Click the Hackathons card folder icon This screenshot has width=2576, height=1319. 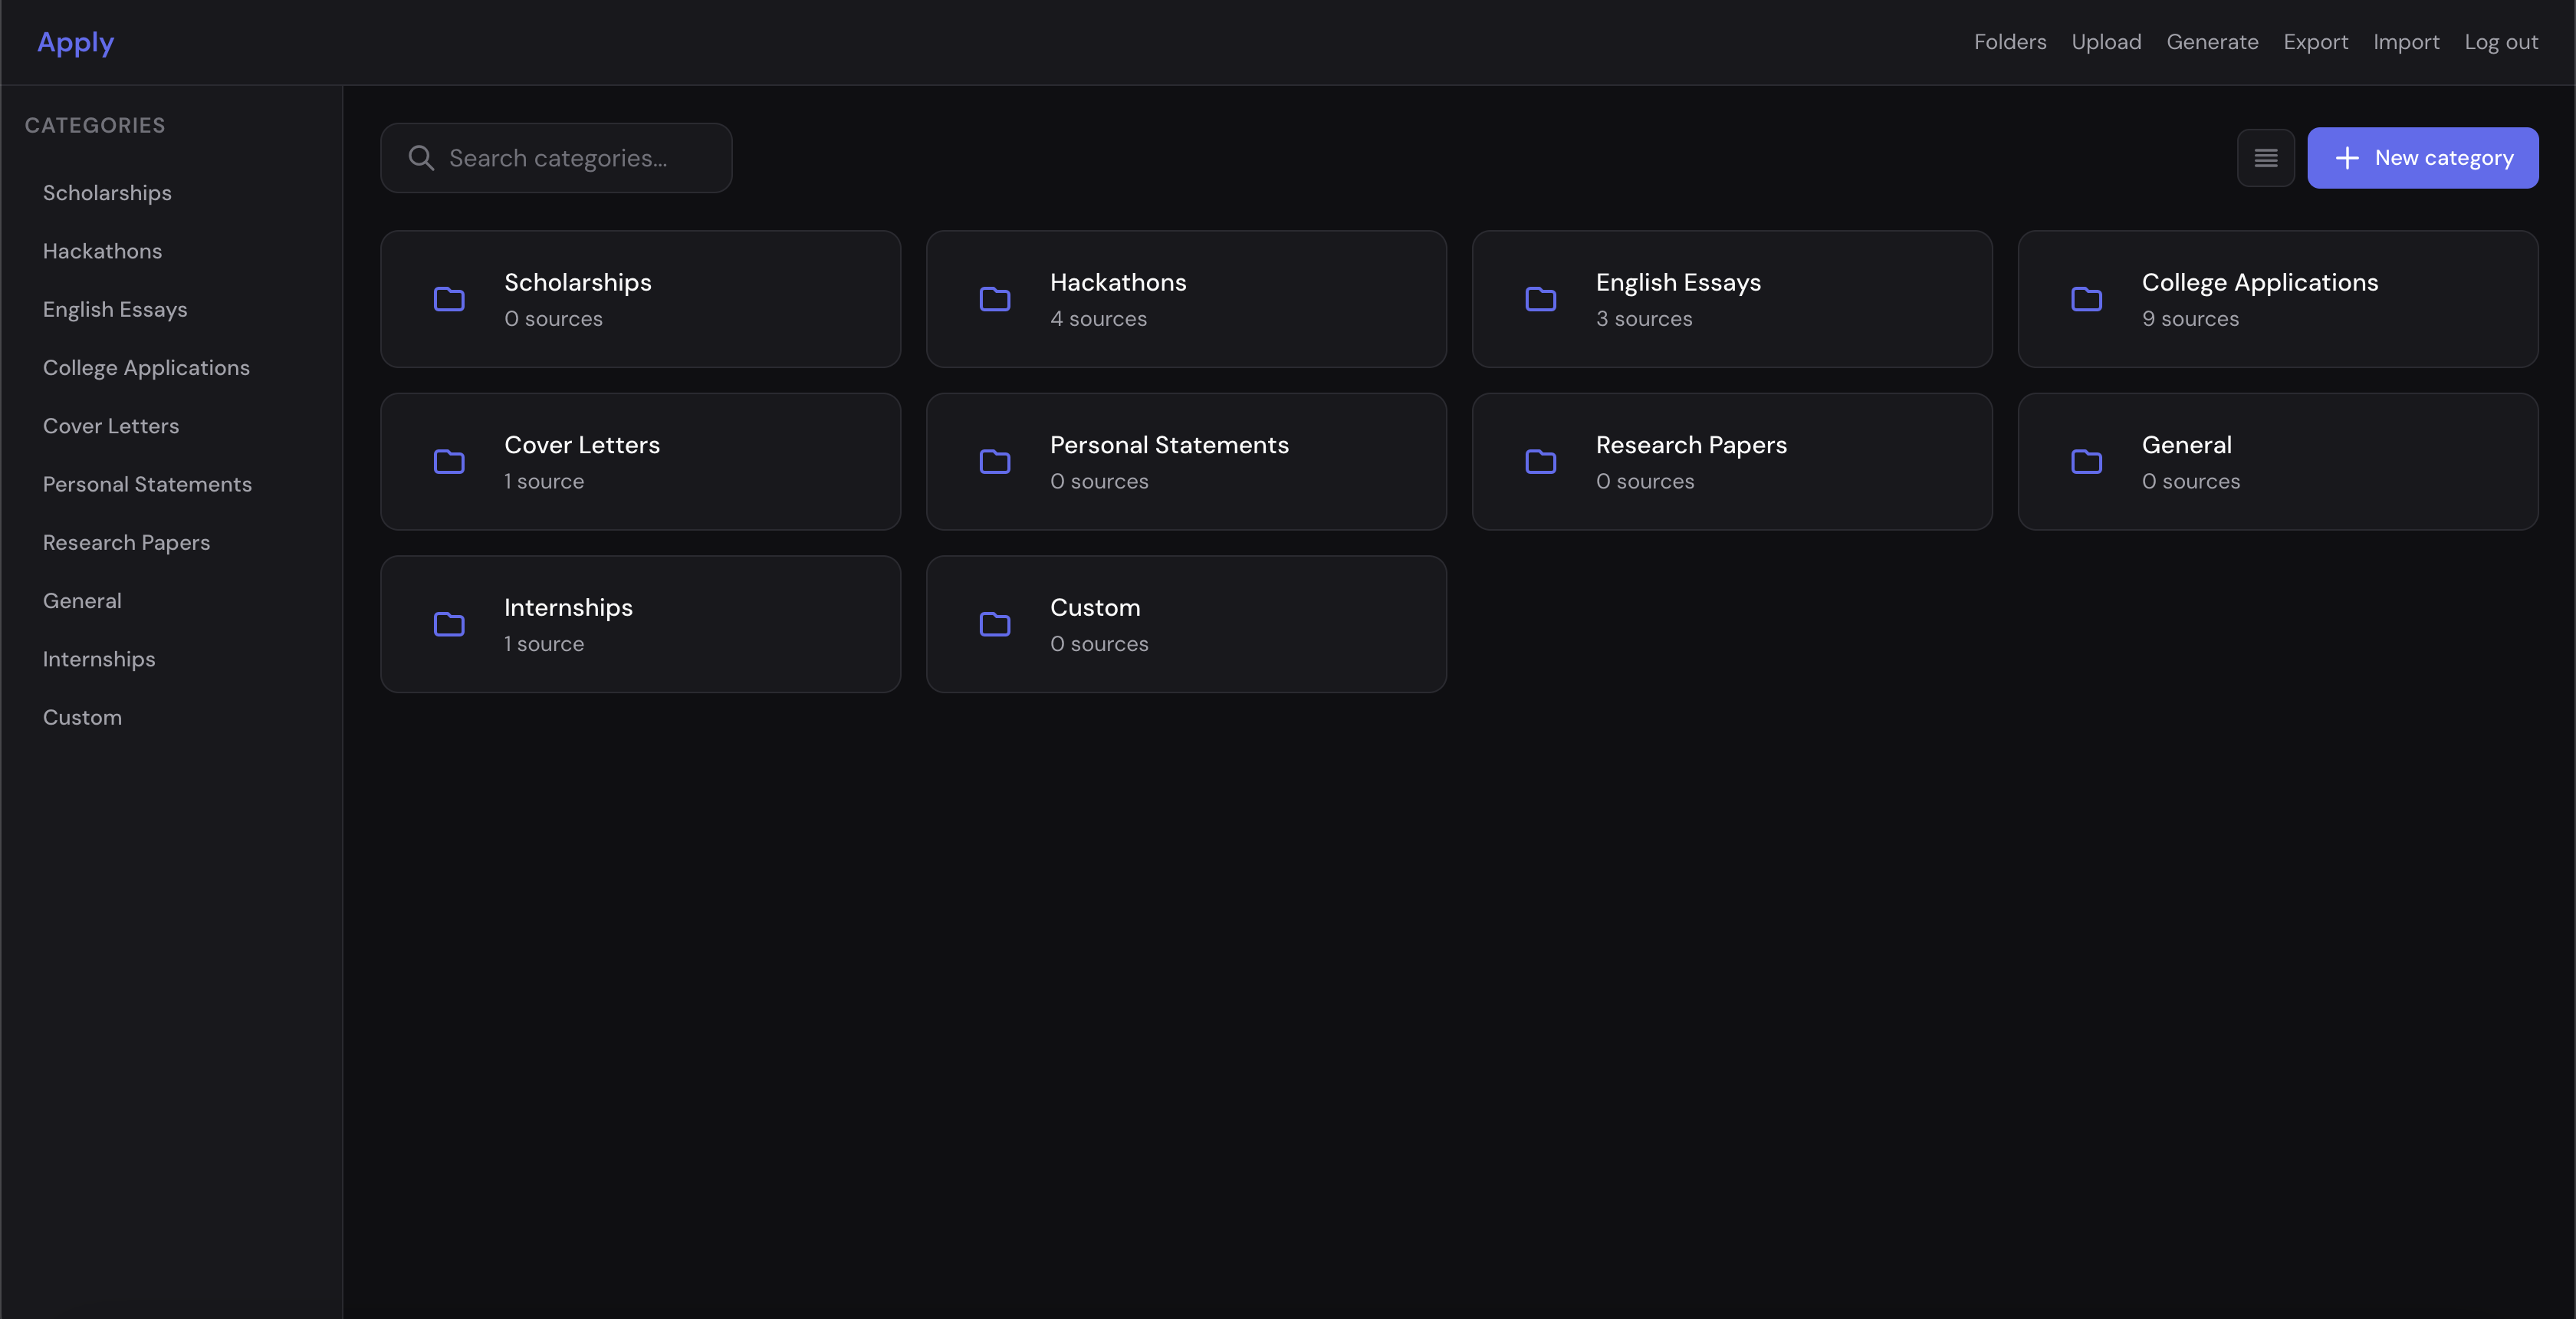click(x=994, y=299)
